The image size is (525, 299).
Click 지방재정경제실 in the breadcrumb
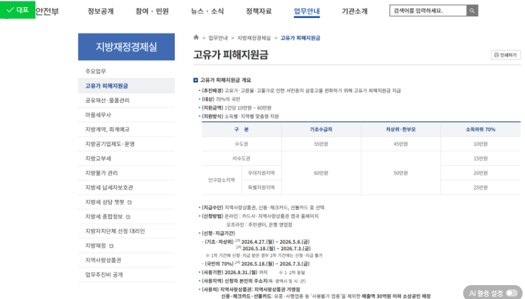click(x=254, y=38)
